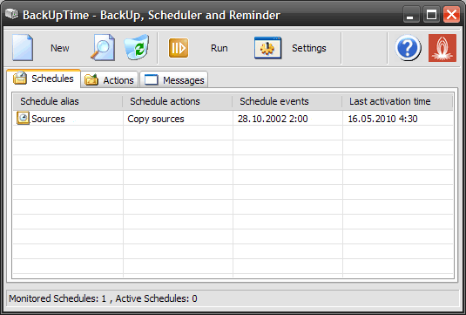Click the red logo icon in toolbar
The width and height of the screenshot is (466, 315).
click(442, 48)
